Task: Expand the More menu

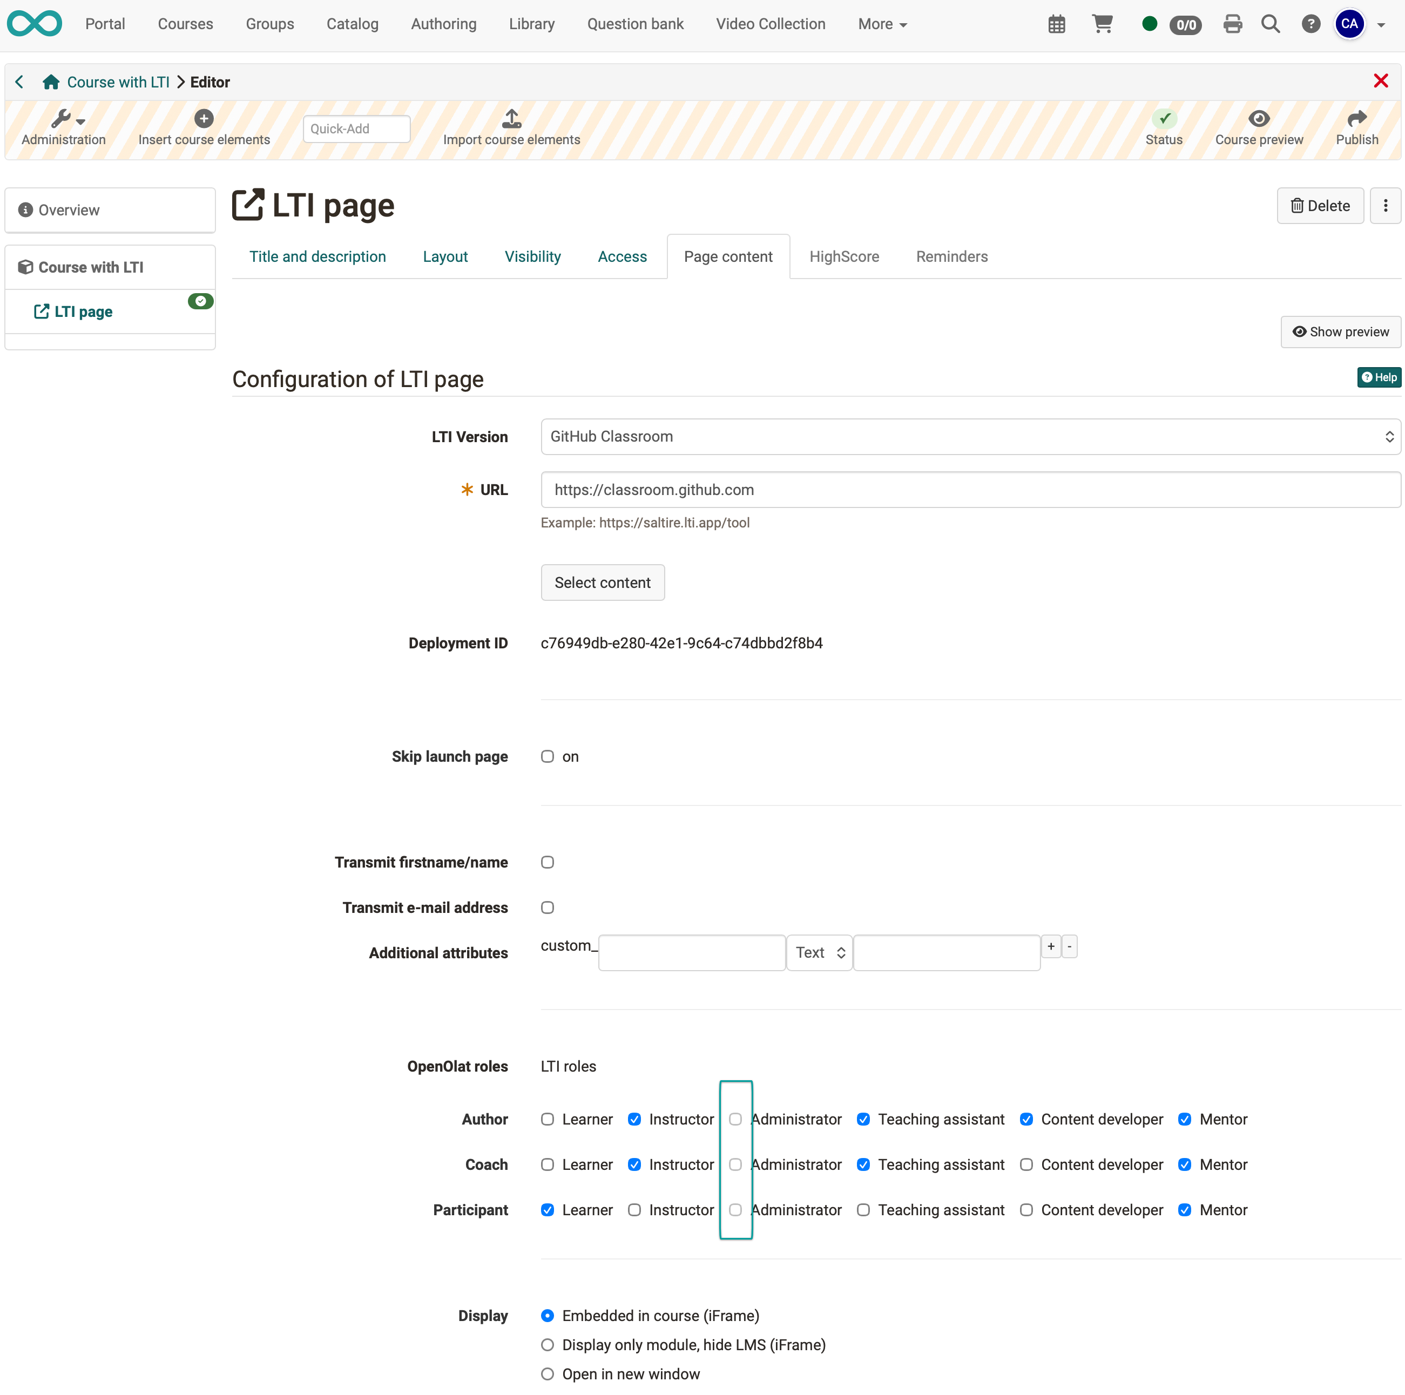Action: pyautogui.click(x=882, y=23)
